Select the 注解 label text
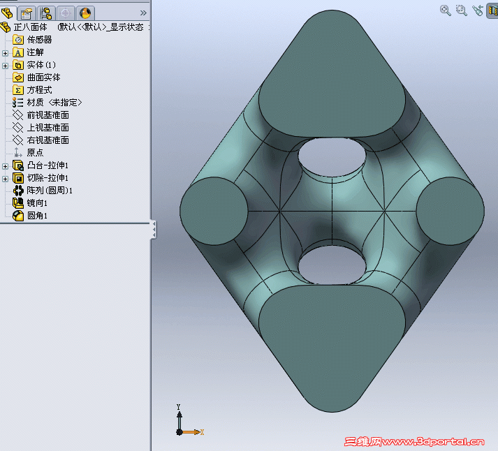The image size is (498, 451). click(35, 52)
